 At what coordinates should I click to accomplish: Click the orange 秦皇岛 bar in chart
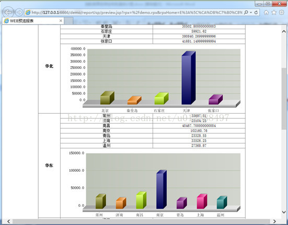pyautogui.click(x=134, y=100)
